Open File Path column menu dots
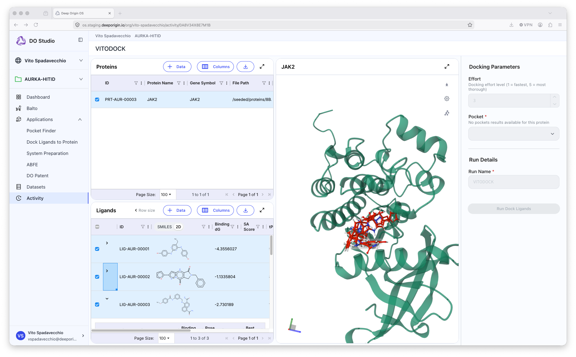 (x=269, y=83)
